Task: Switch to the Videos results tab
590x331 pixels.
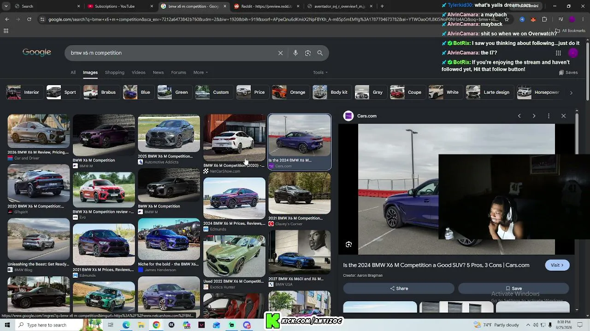Action: [x=138, y=72]
